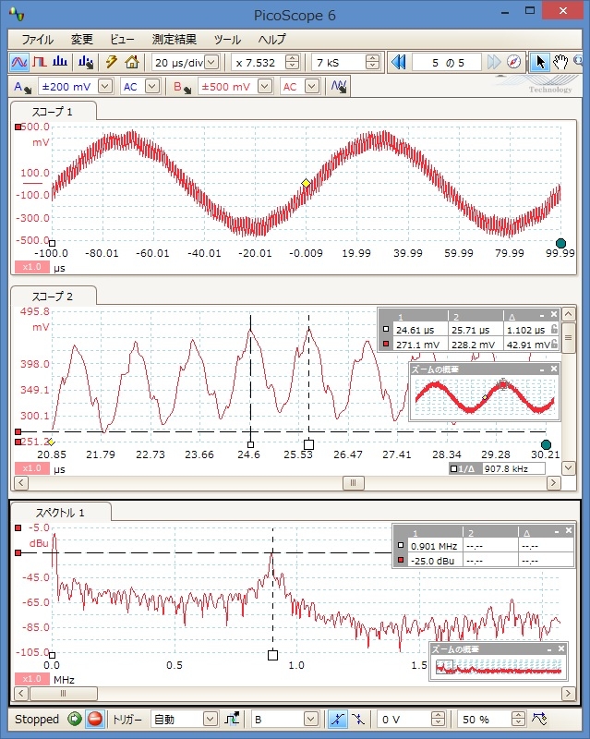The image size is (590, 739).
Task: Close the Scope 2 ruler legend
Action: coord(554,314)
